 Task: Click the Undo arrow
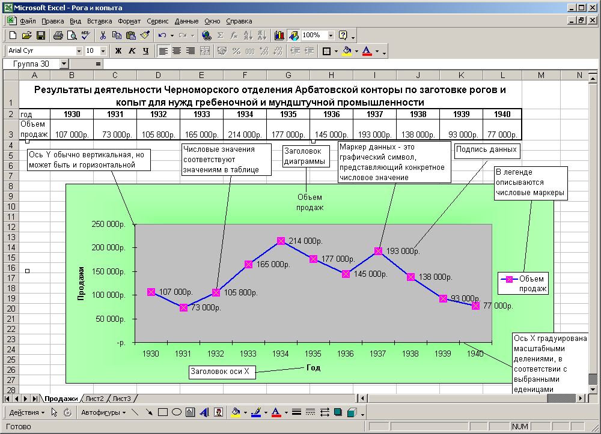[162, 35]
